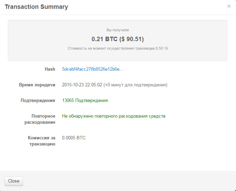Click the "Комиссия за транзакцию" label
This screenshot has width=236, height=191.
tap(42, 141)
